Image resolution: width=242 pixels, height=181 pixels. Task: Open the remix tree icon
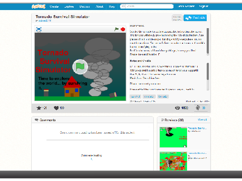(198, 108)
